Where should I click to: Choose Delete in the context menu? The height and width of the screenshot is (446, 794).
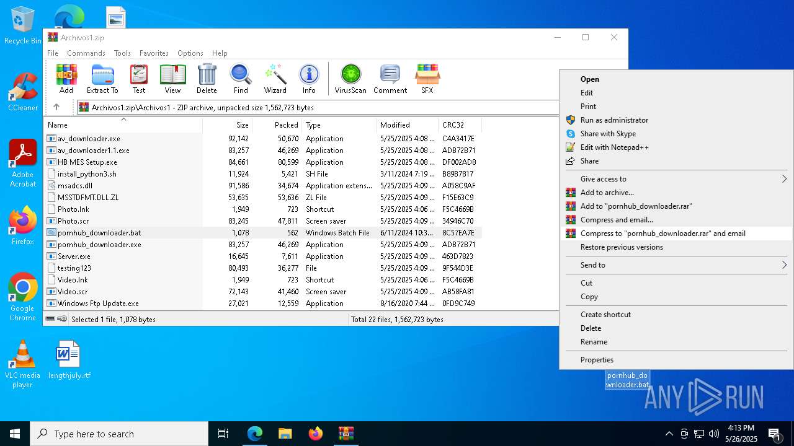pyautogui.click(x=676, y=328)
